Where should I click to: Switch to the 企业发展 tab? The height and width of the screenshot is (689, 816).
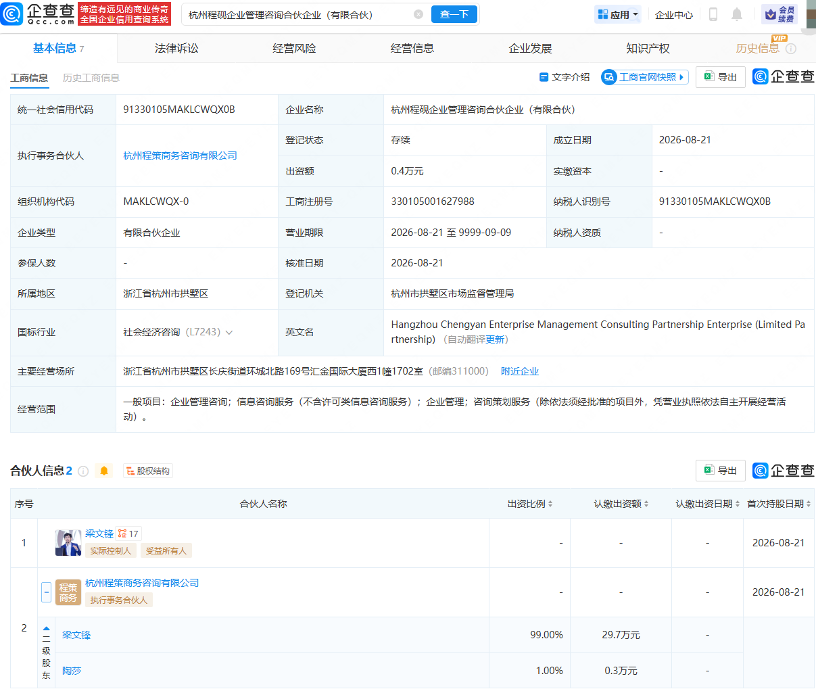click(x=530, y=48)
